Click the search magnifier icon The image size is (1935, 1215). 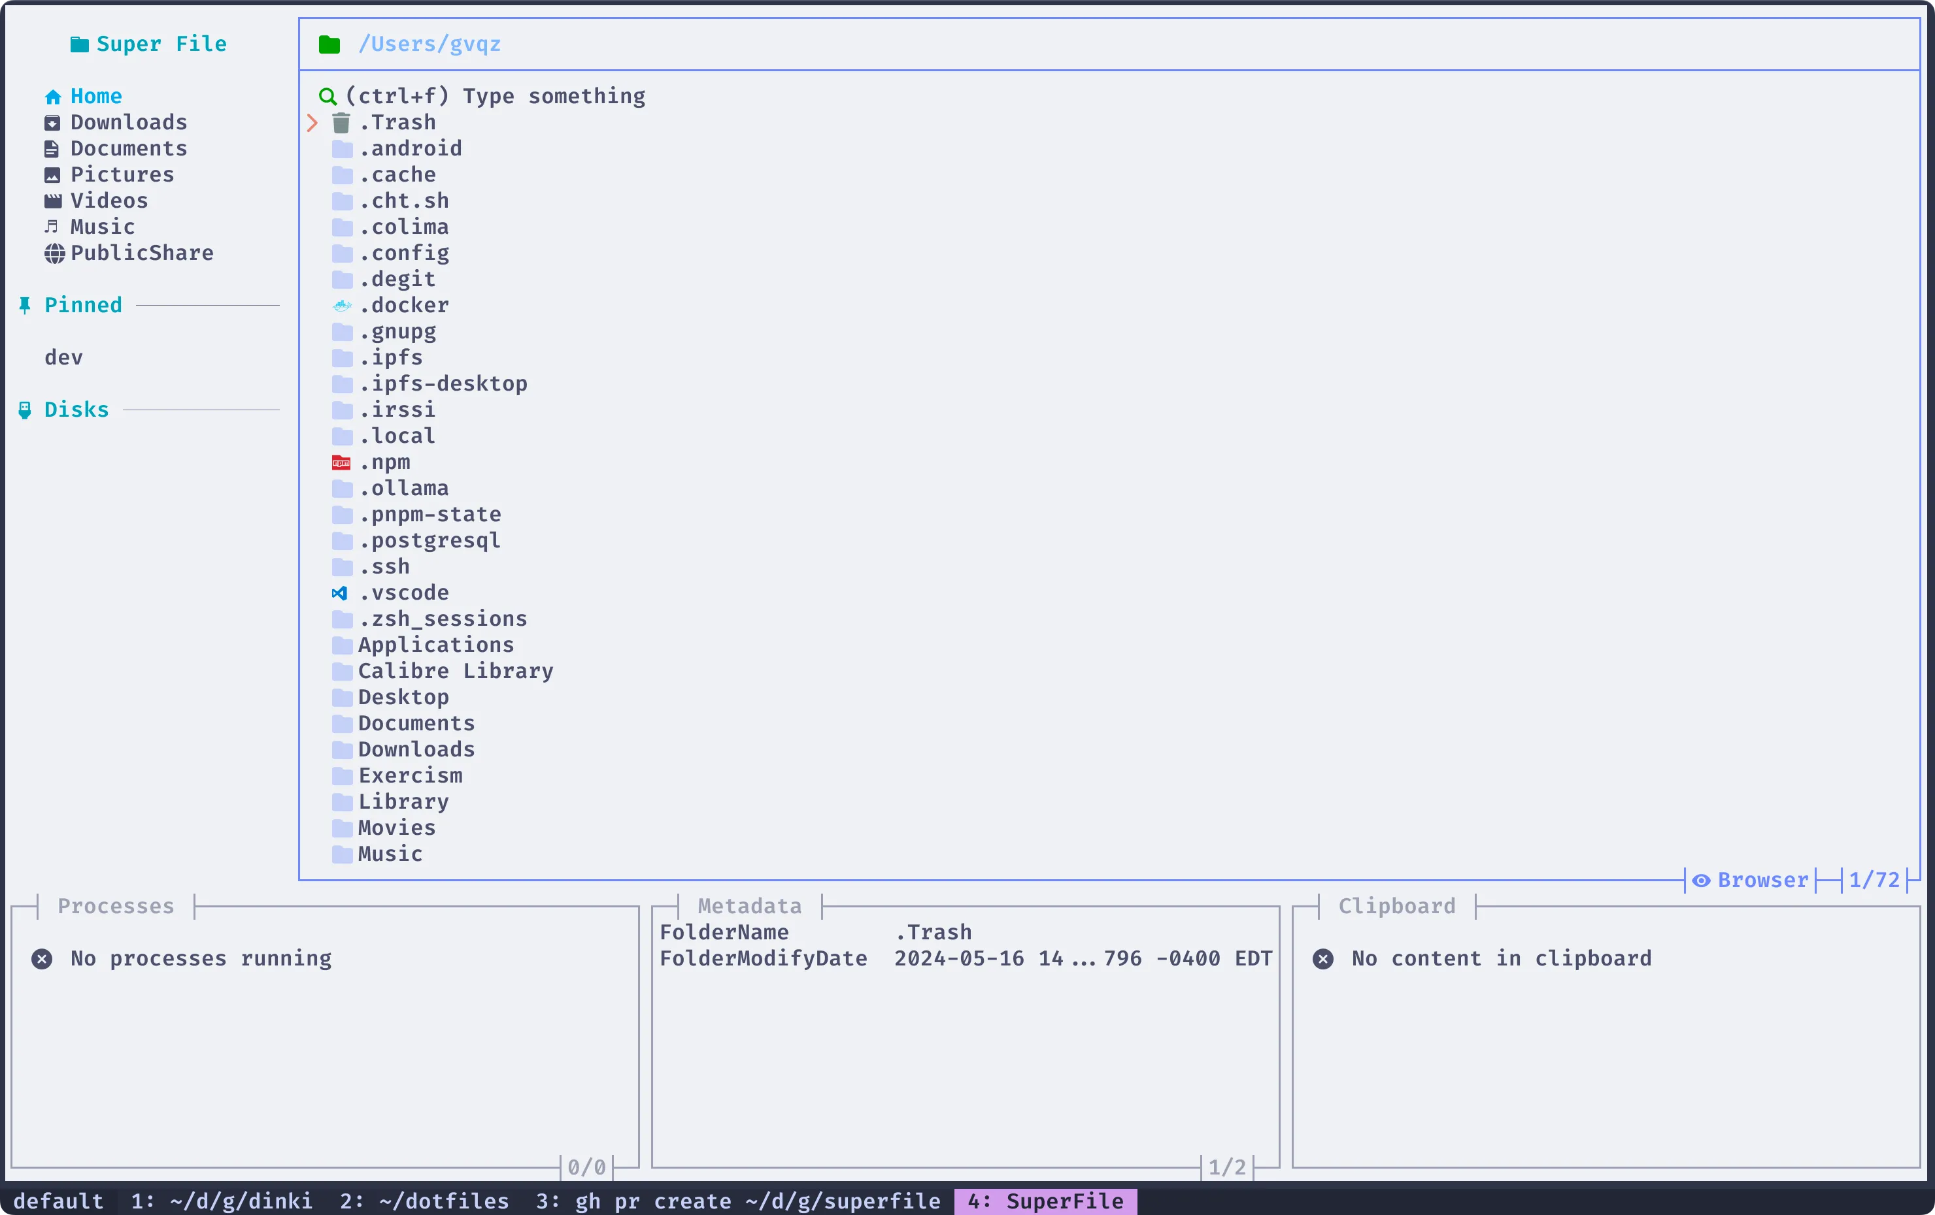pyautogui.click(x=328, y=95)
